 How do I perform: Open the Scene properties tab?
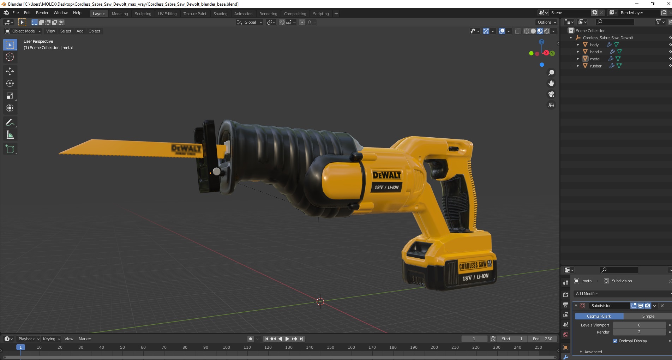coord(566,324)
